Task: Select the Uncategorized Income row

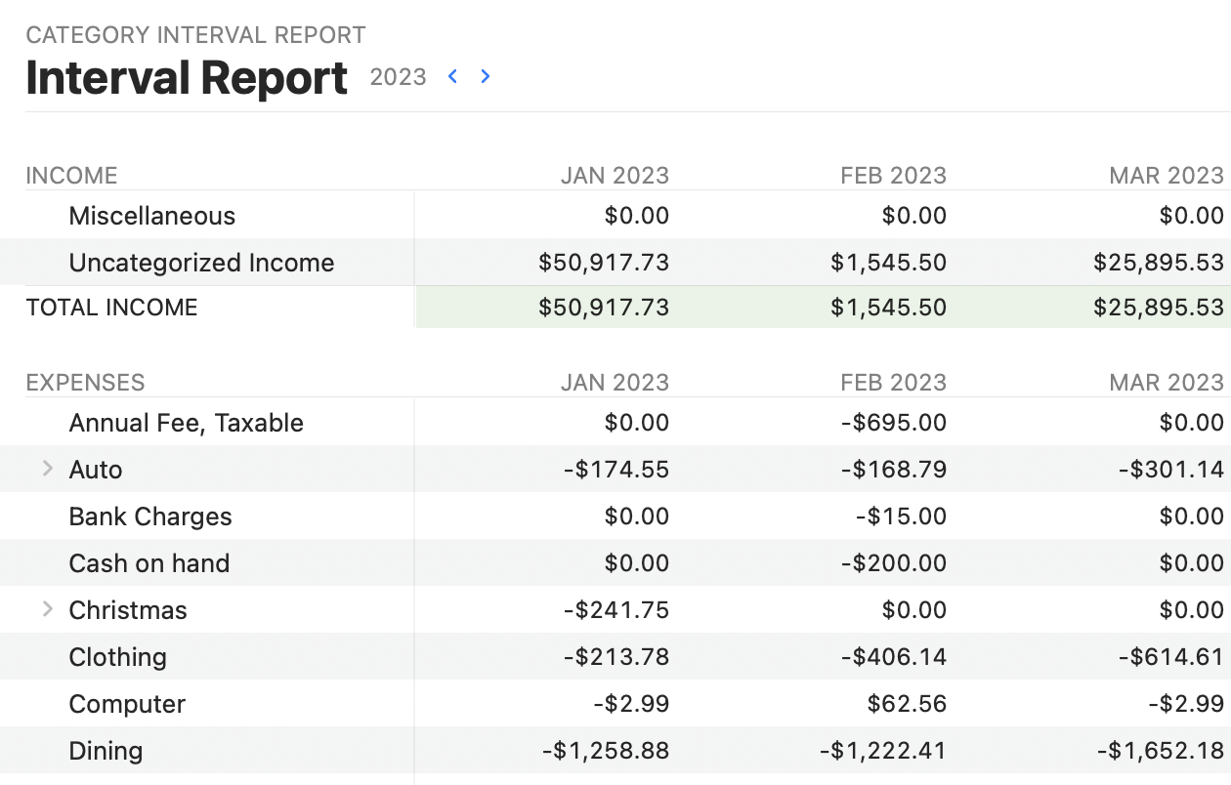Action: (201, 263)
